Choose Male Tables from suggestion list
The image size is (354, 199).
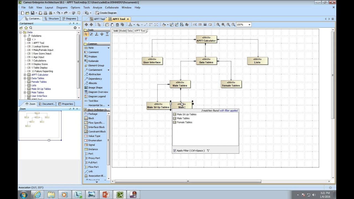pyautogui.click(x=183, y=118)
